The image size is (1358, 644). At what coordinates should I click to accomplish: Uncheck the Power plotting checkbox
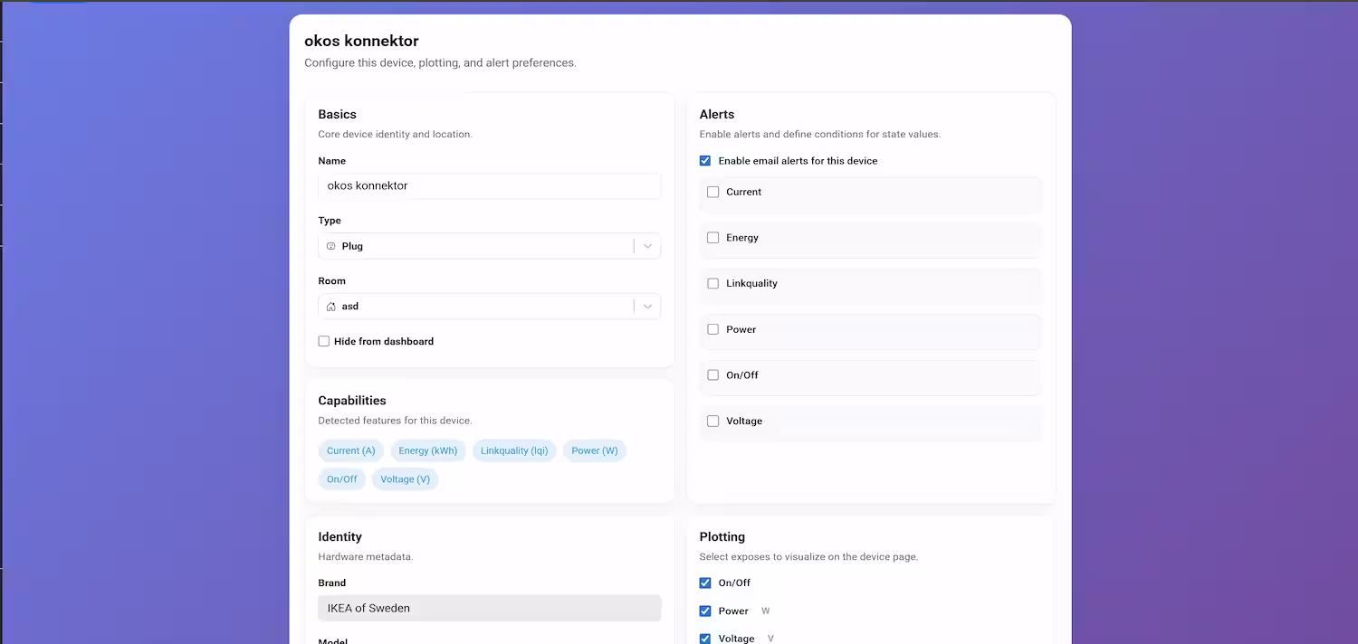(x=705, y=611)
